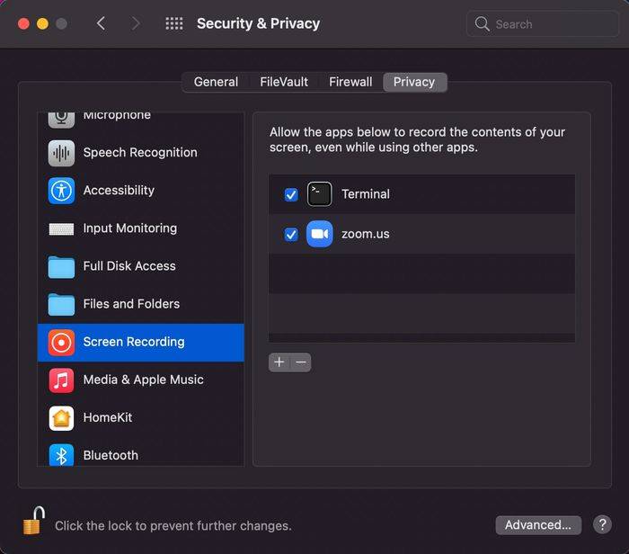Screen dimensions: 629x554
Task: Switch to the Firewall tab
Action: click(350, 82)
